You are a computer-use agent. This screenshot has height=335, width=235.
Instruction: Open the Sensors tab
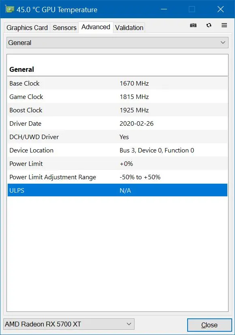[x=64, y=28]
